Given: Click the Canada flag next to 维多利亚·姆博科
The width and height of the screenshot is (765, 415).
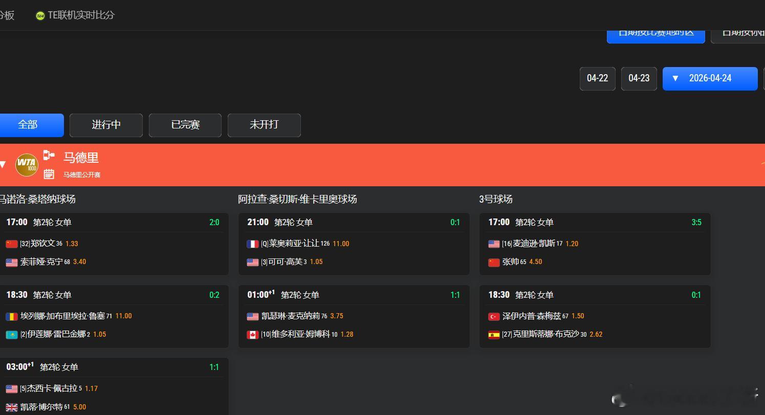Looking at the screenshot, I should click(x=252, y=334).
